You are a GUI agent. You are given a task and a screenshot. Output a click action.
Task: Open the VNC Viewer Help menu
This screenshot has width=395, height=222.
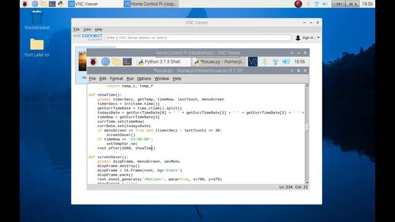(99, 30)
